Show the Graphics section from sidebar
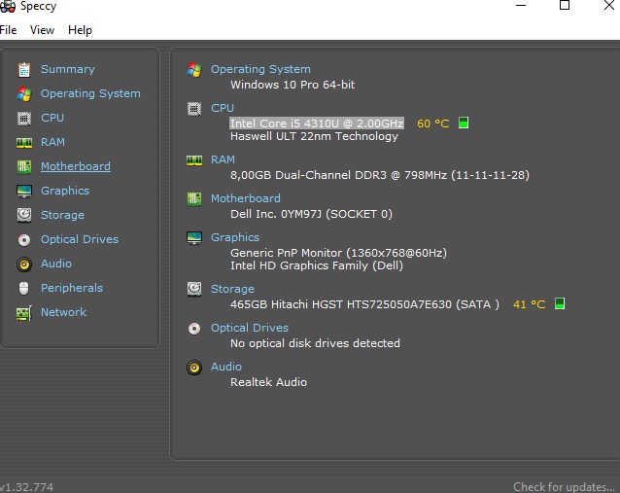Viewport: 620px width, 493px height. (65, 191)
